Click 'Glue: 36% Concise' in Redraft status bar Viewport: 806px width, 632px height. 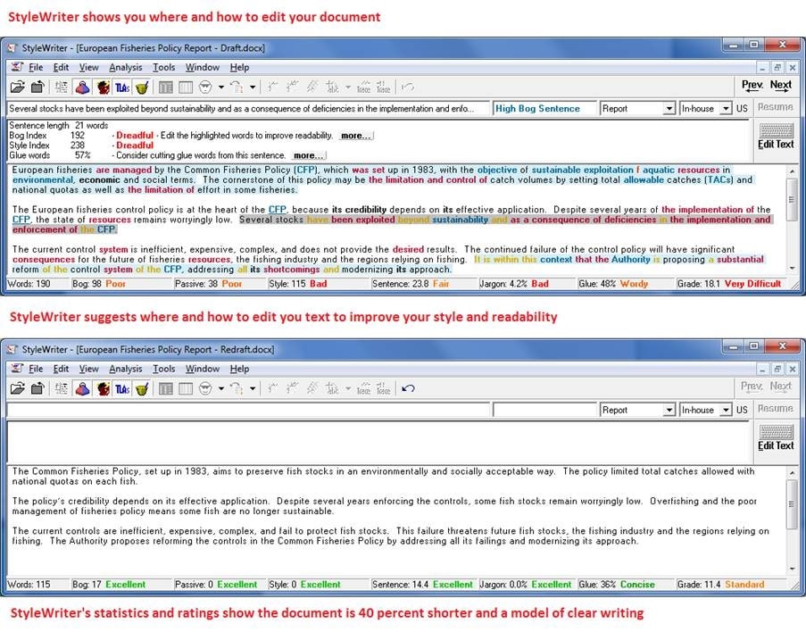(617, 585)
